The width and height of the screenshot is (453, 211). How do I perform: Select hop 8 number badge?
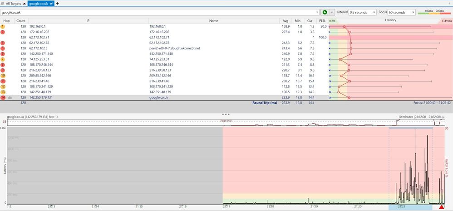3,65
